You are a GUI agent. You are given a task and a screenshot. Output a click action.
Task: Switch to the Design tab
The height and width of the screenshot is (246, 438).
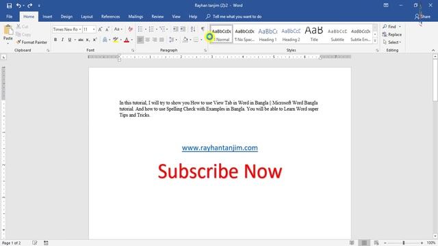(x=66, y=16)
